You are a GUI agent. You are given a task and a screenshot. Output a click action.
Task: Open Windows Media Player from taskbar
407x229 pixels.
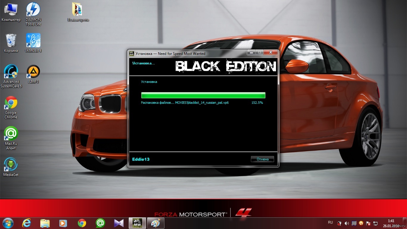coord(63,223)
